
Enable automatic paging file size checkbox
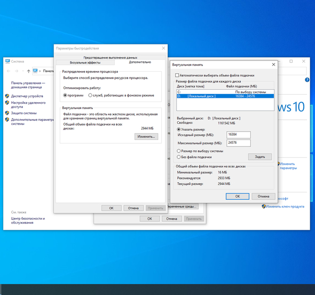point(177,75)
